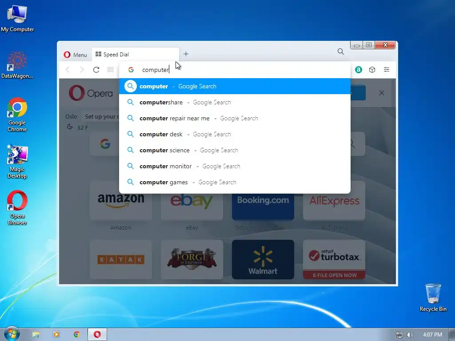
Task: Click the Magic Desktop shortcut icon
Action: tap(17, 161)
